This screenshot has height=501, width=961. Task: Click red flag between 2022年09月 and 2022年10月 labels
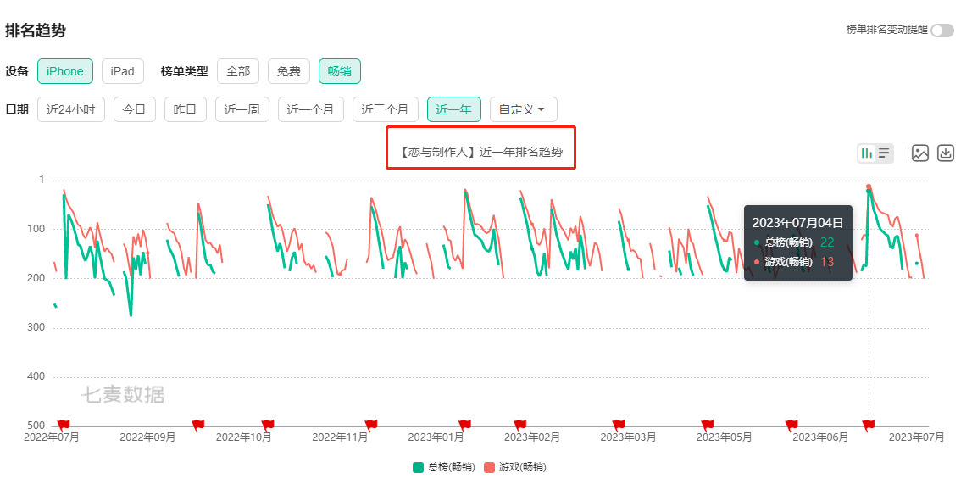pyautogui.click(x=198, y=425)
